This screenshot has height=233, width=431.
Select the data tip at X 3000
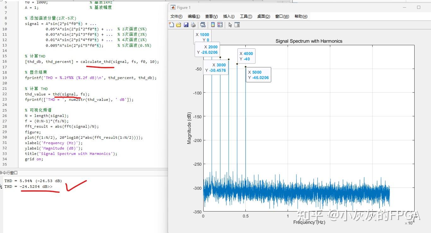216,68
